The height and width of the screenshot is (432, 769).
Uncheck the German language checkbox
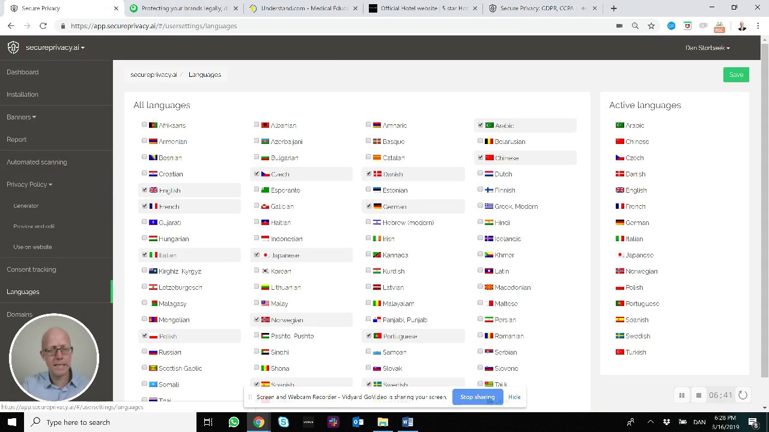(369, 206)
